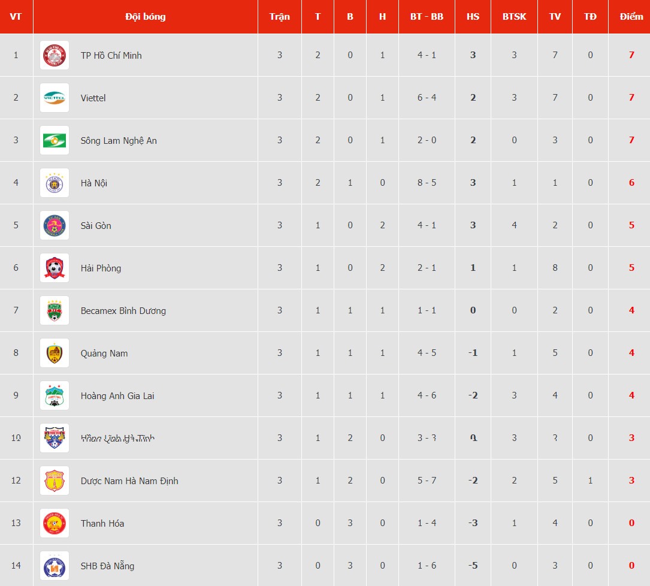Image resolution: width=650 pixels, height=586 pixels.
Task: Click the Hoàng Anh Gia Lai logo
Action: pos(55,395)
